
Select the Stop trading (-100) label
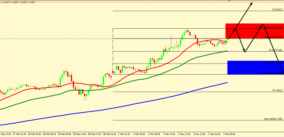pyautogui.click(x=273, y=119)
